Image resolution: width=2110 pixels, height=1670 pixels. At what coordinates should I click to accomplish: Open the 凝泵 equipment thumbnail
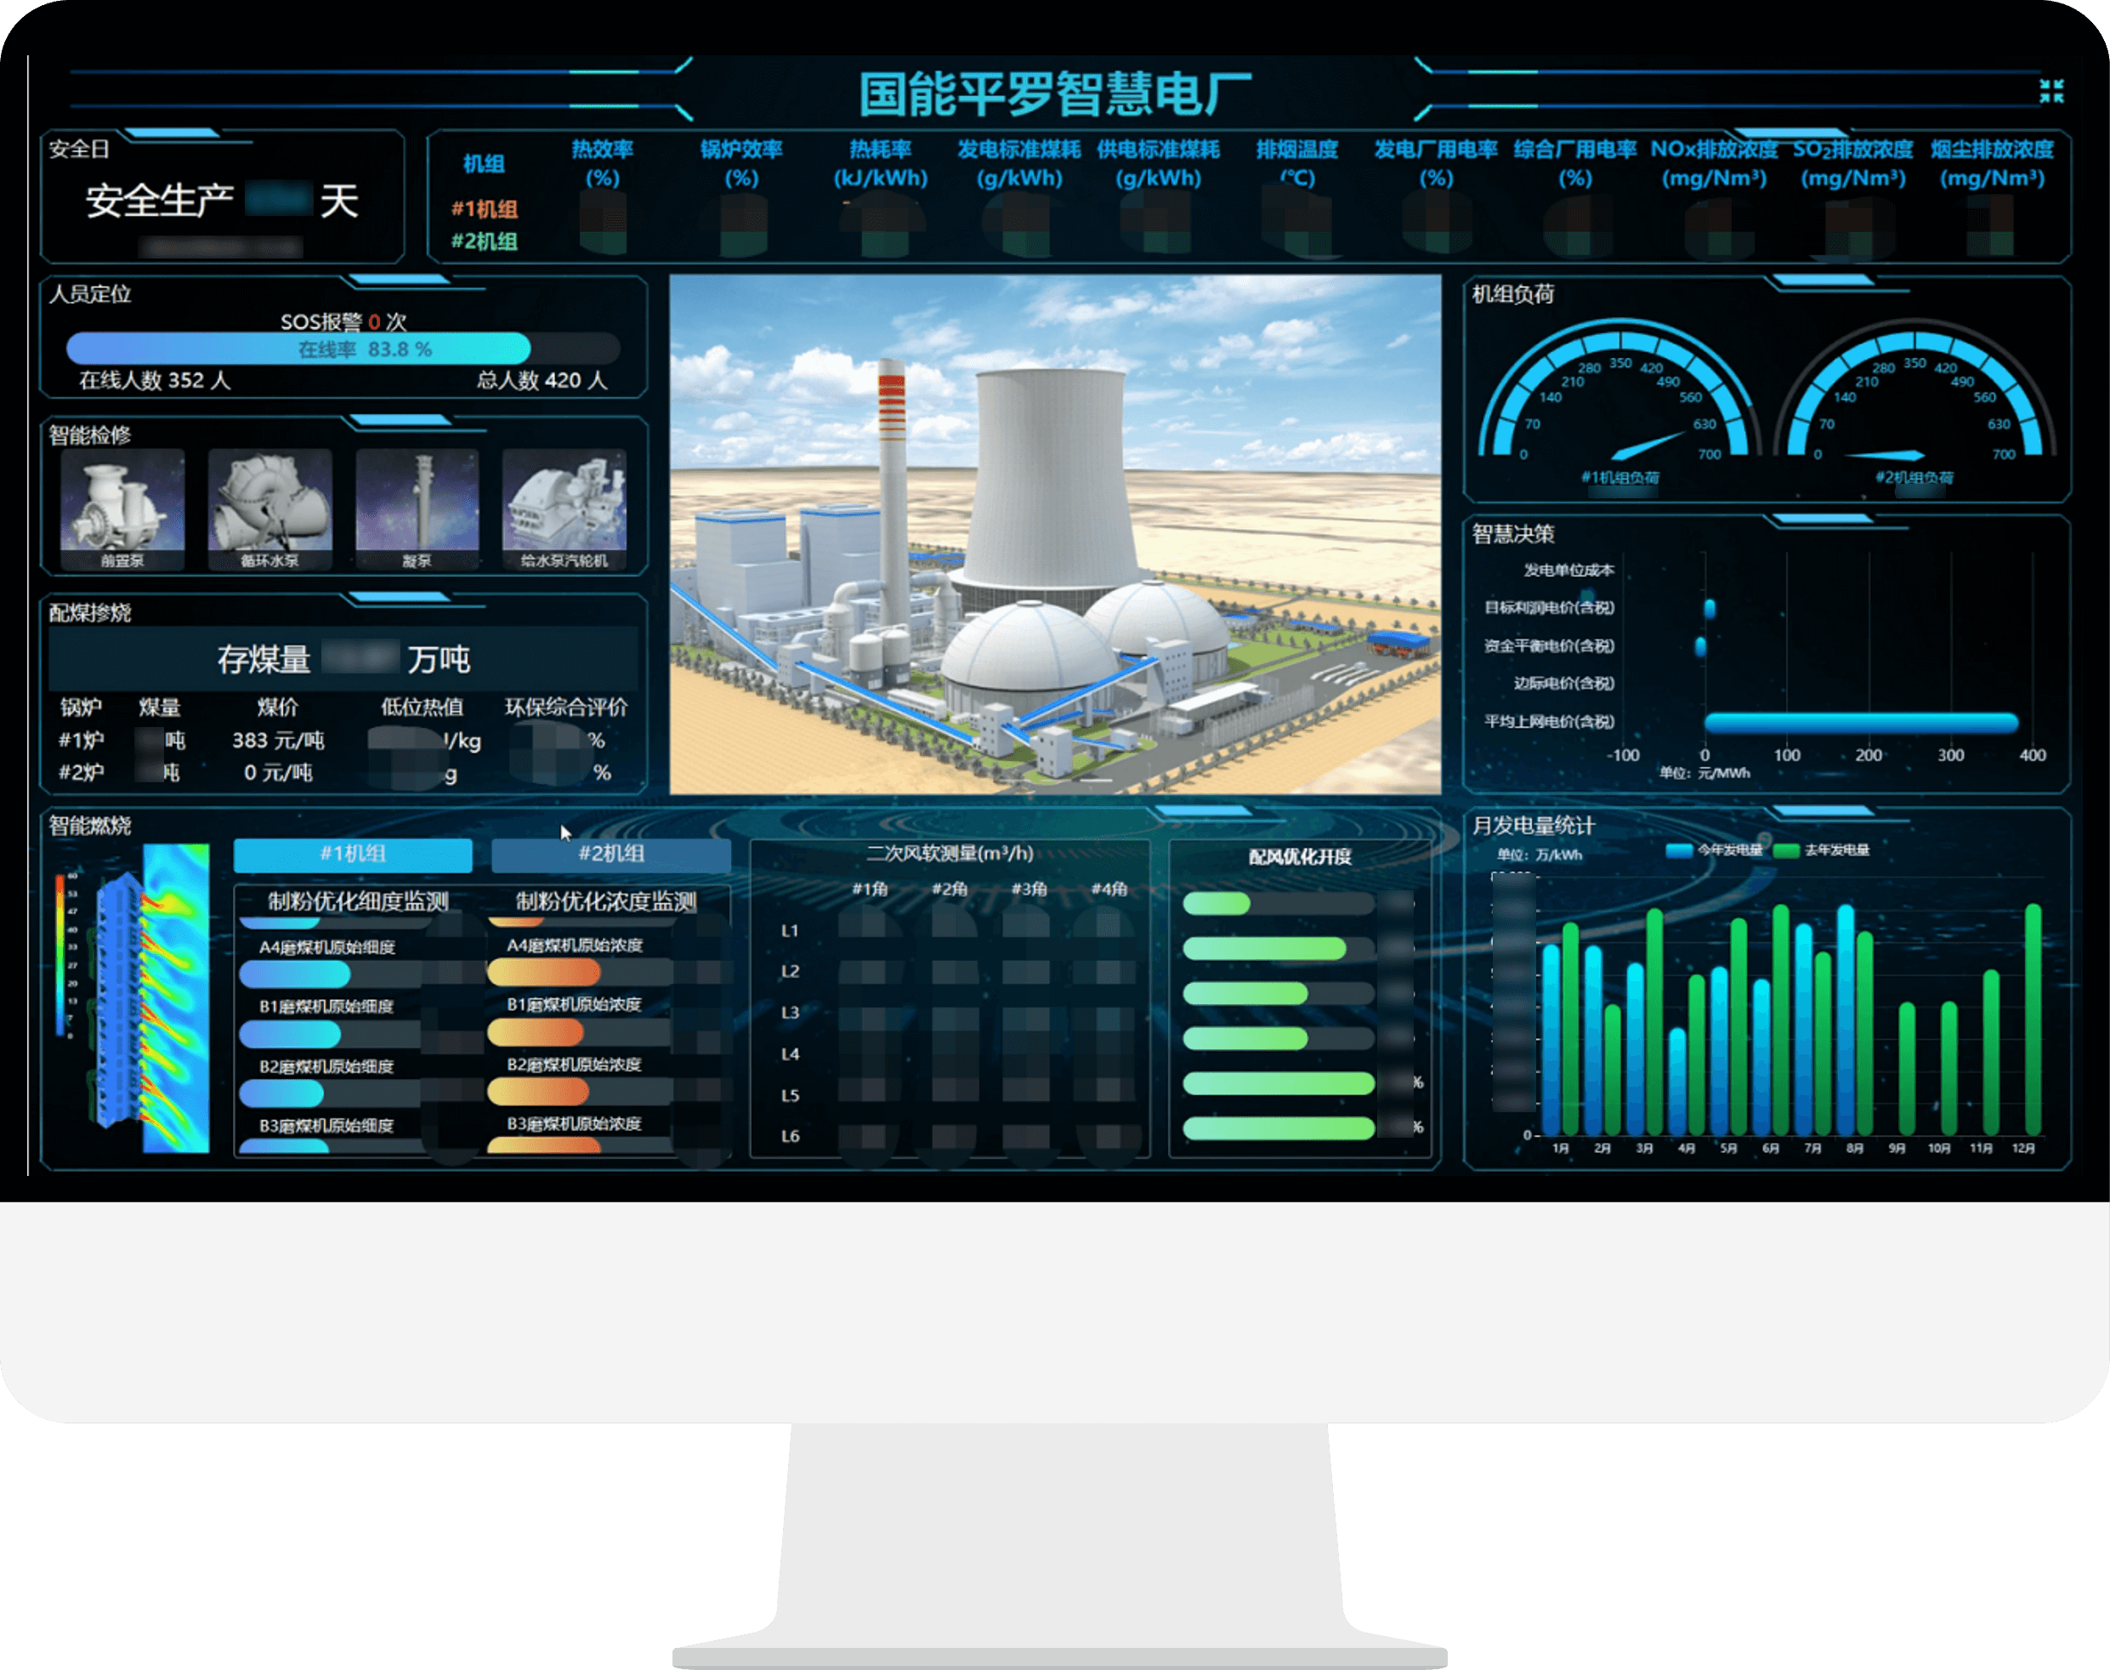tap(417, 508)
